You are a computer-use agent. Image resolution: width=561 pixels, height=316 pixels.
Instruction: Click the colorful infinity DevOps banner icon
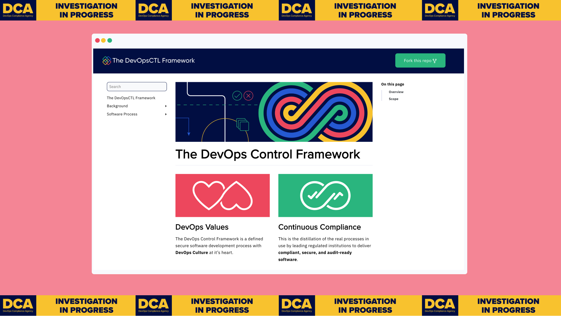tap(316, 112)
